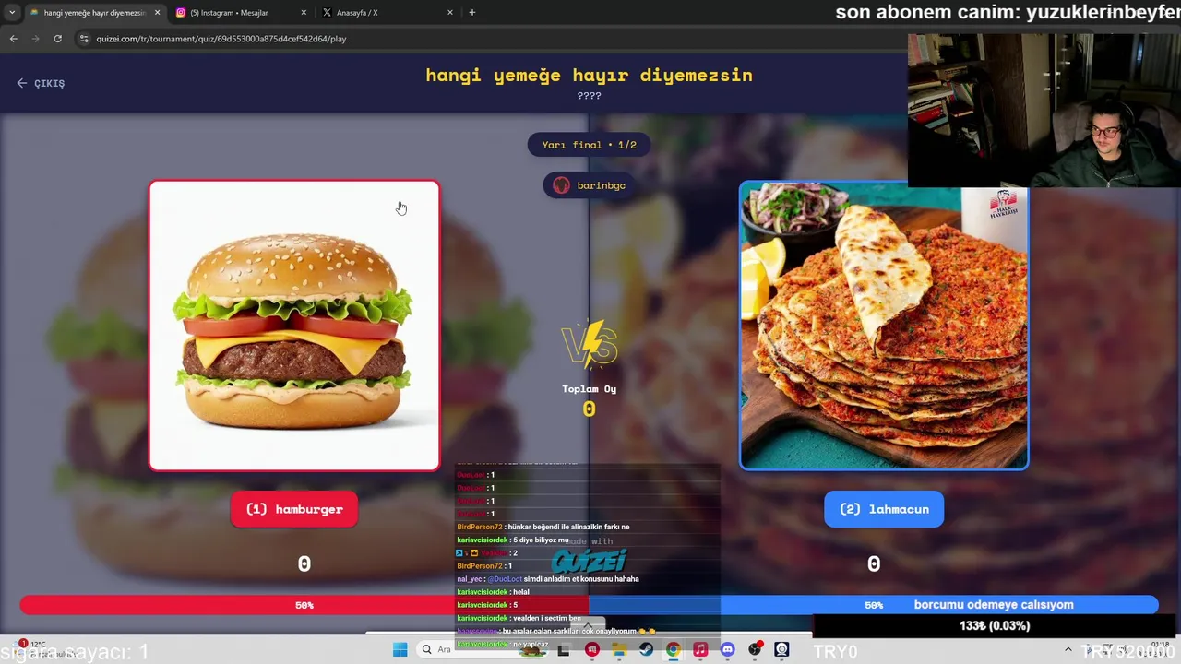This screenshot has height=664, width=1181.
Task: Click the page title hangi yemeğe hayır diyemezsin
Action: (x=589, y=76)
